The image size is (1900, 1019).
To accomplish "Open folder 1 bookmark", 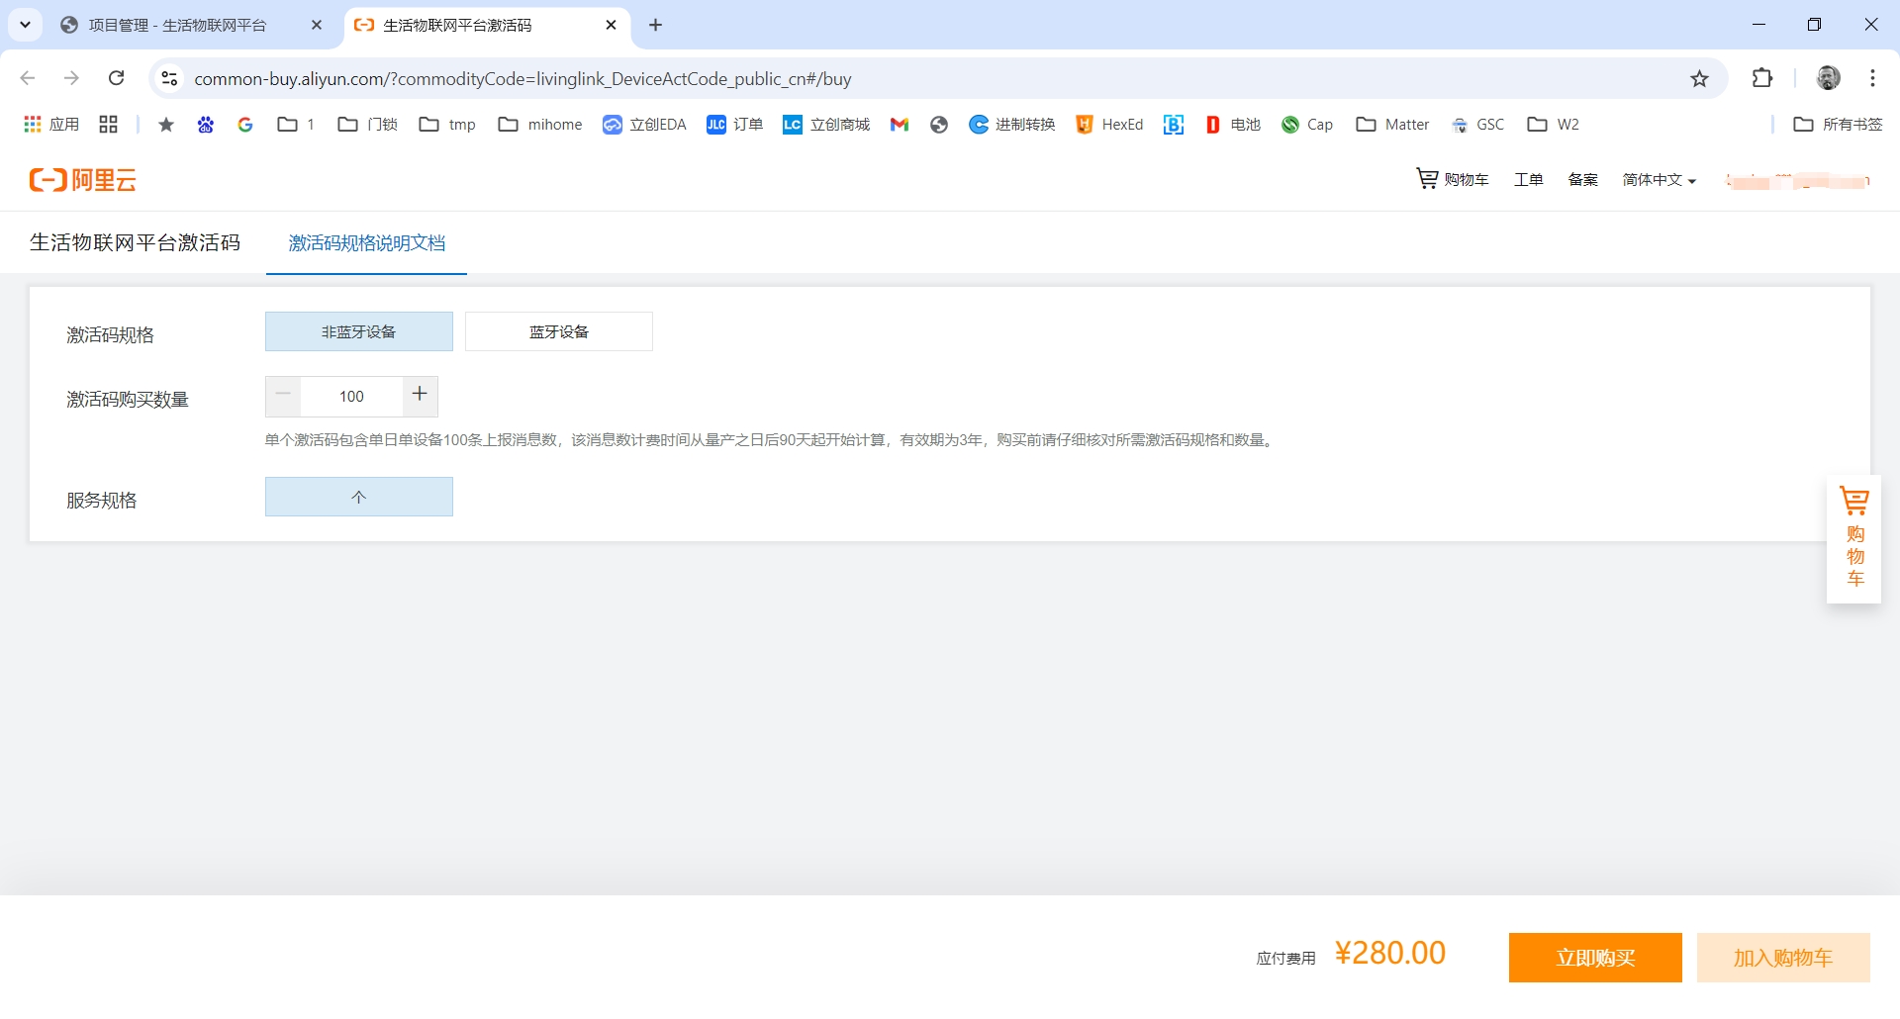I will click(x=296, y=124).
